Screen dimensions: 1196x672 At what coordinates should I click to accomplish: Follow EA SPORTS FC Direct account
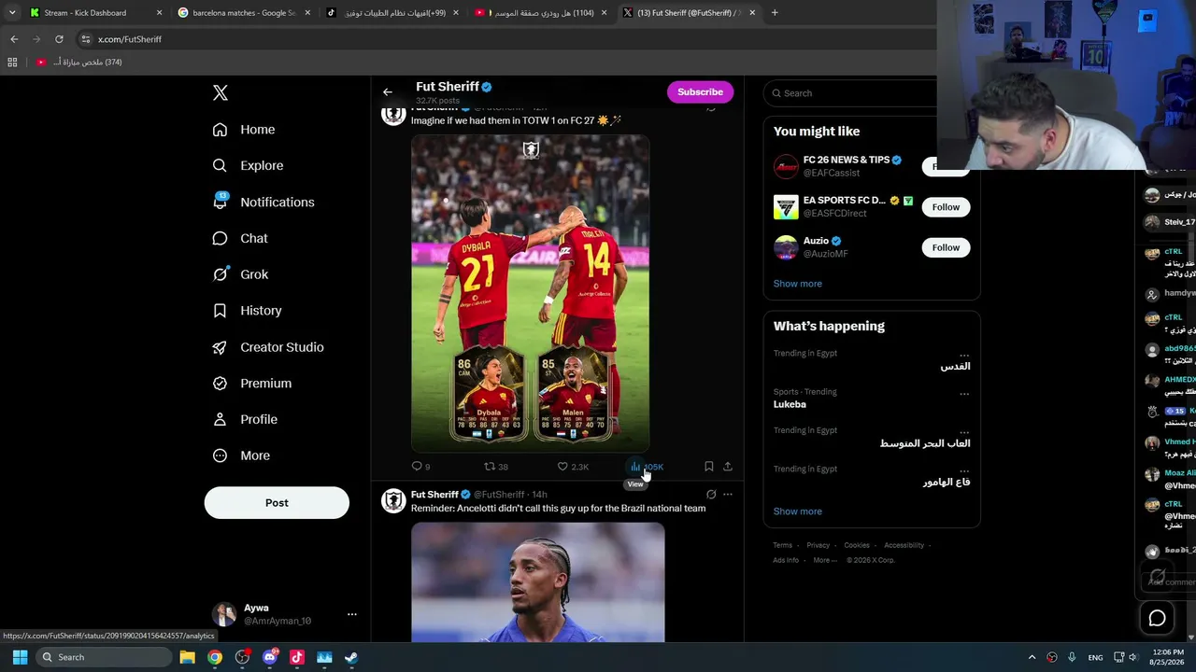coord(946,207)
